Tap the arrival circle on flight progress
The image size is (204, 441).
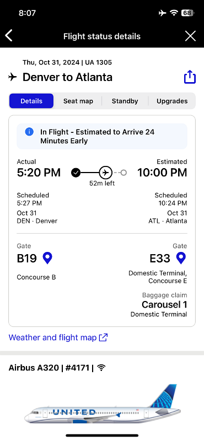coord(124,173)
